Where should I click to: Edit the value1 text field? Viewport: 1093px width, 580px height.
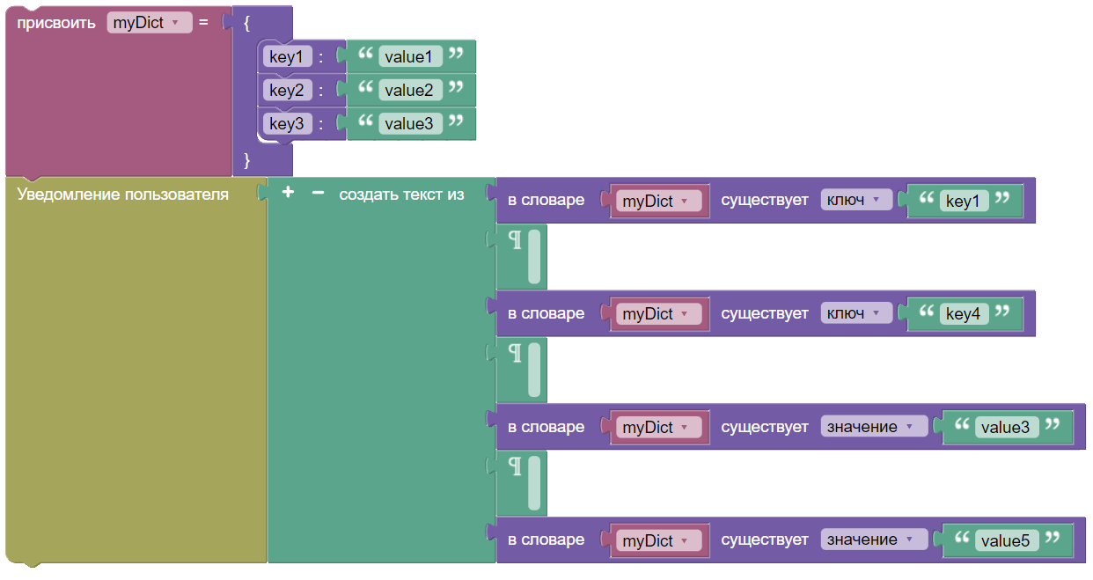coord(410,56)
